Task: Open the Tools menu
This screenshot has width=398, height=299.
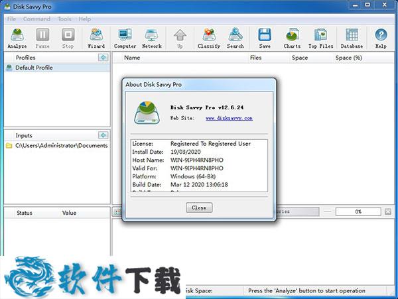Action: click(64, 19)
